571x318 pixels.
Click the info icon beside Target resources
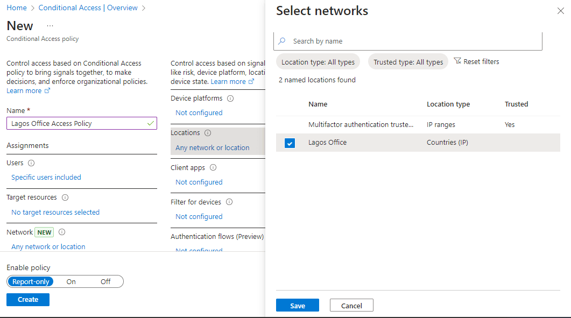click(65, 198)
